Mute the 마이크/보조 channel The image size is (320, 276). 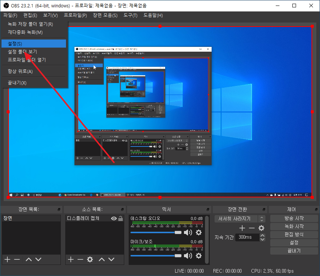188,256
